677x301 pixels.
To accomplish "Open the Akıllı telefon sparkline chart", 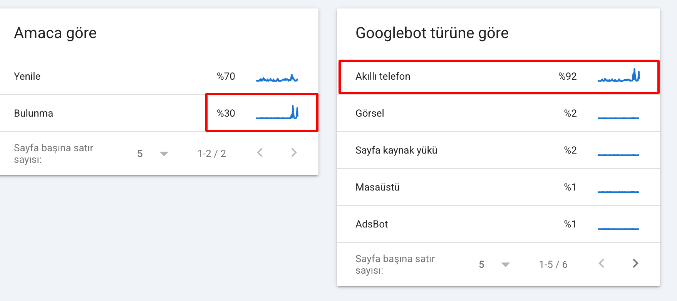I will [x=618, y=75].
